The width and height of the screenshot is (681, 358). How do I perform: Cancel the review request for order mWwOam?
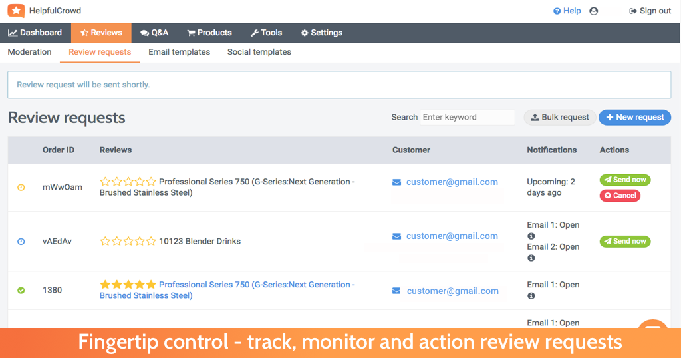(620, 196)
